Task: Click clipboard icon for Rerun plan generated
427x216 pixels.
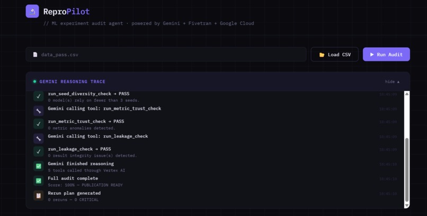Action: [38, 195]
